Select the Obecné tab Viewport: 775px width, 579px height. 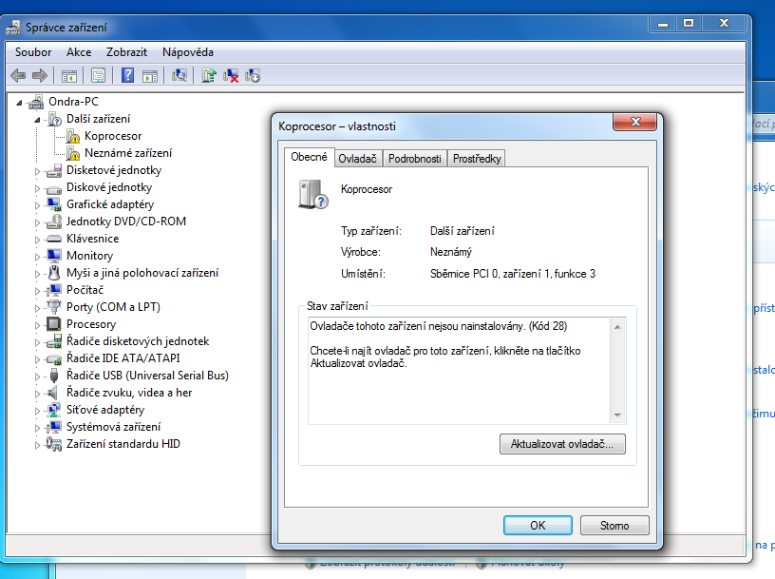(309, 157)
